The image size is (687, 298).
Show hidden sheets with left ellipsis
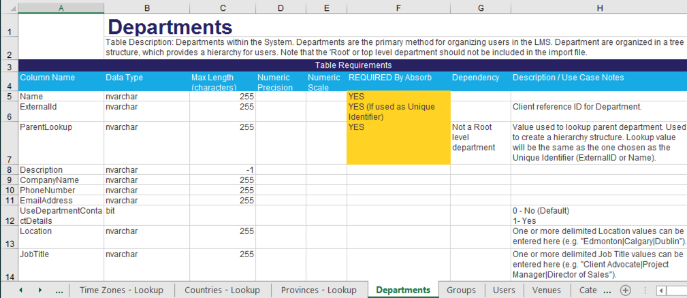pos(60,291)
